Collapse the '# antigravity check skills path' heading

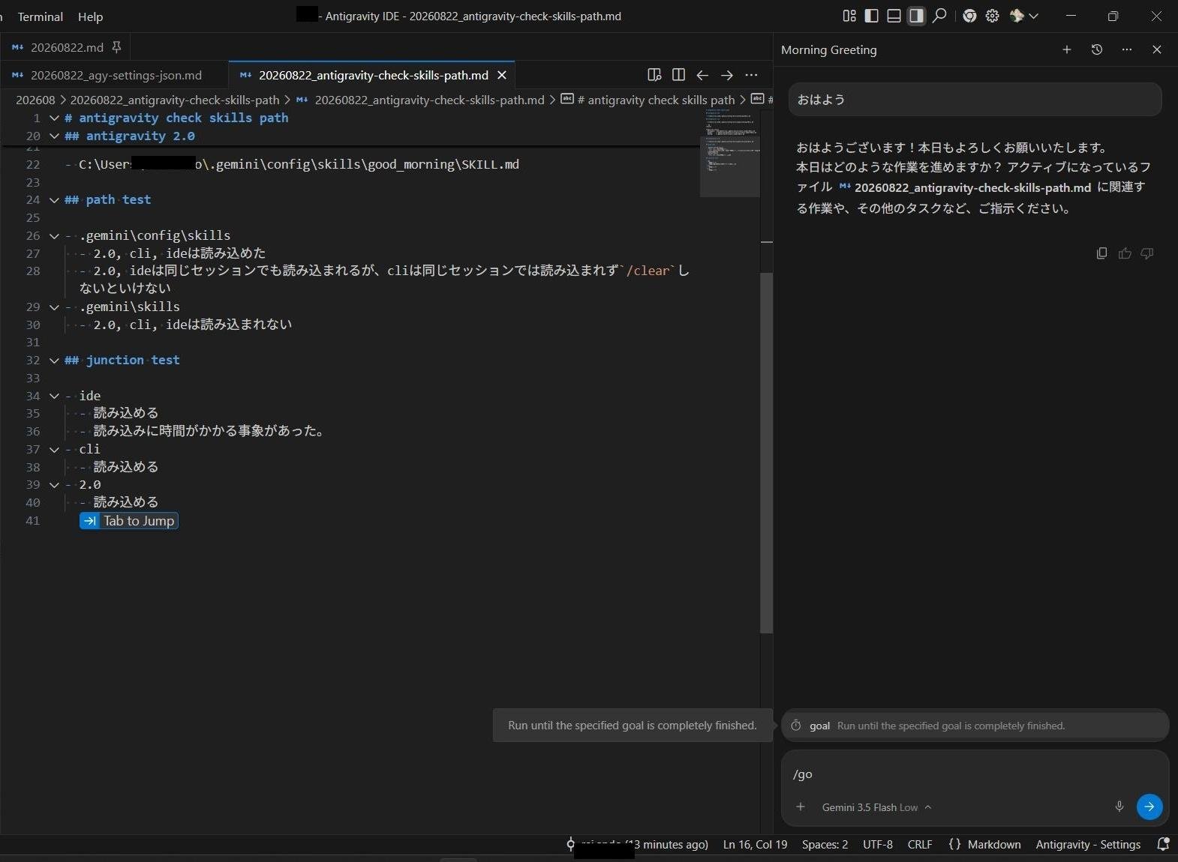coord(54,118)
